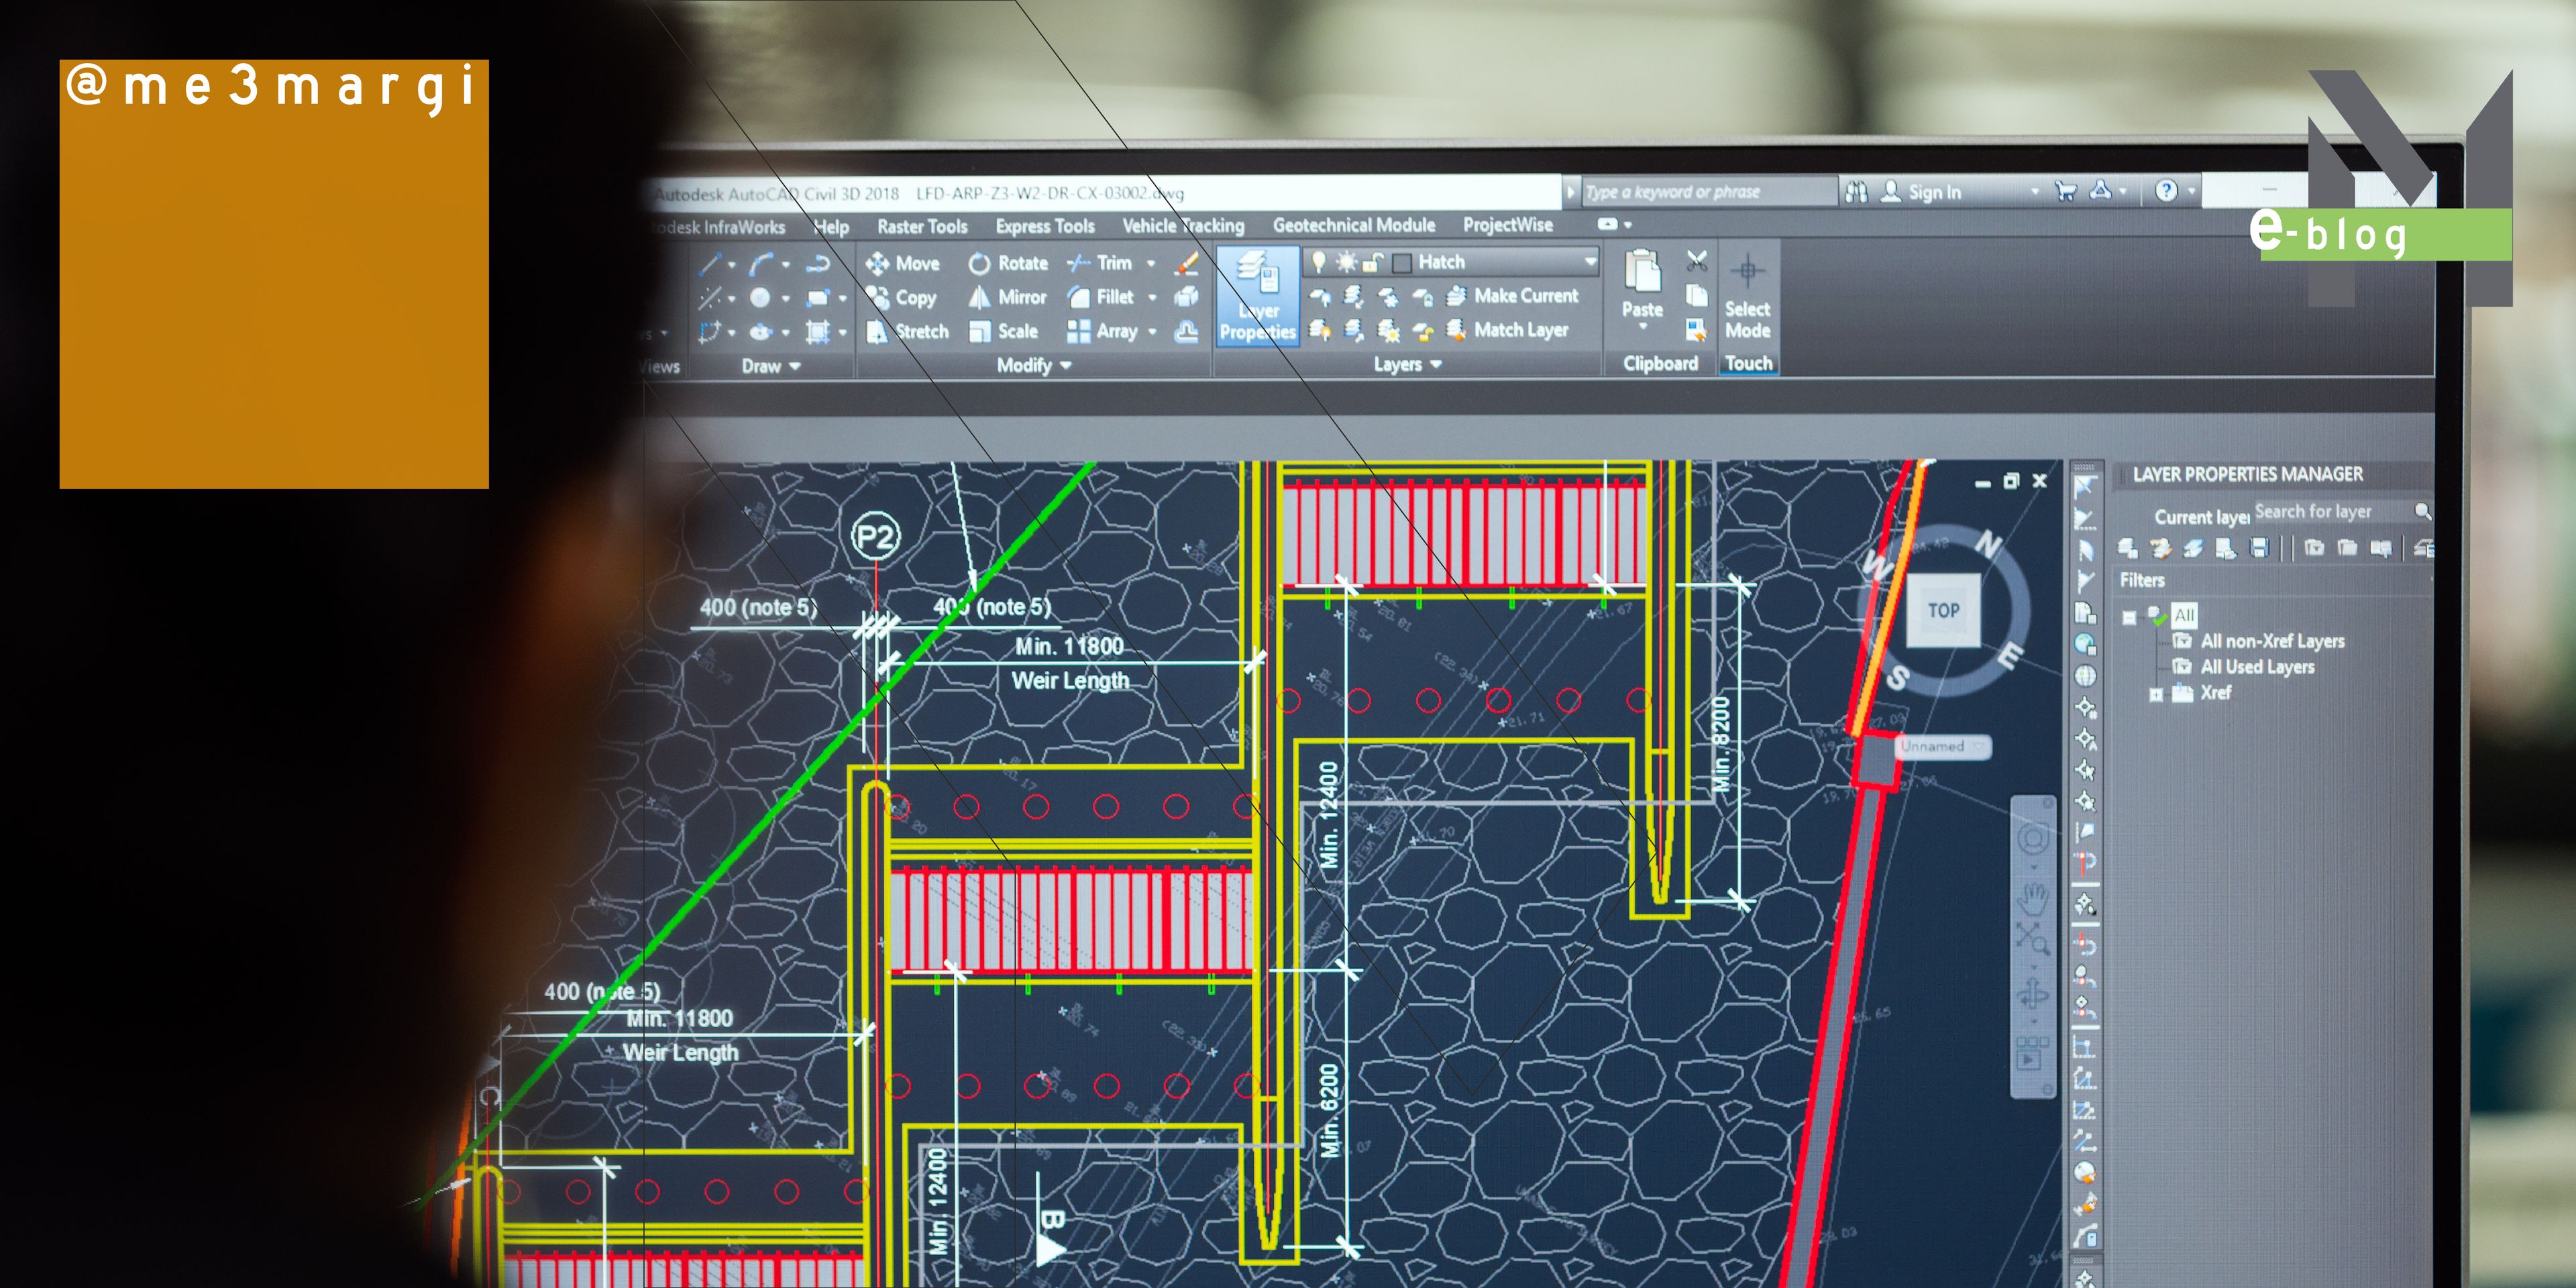Switch to the Express Tools tab
This screenshot has height=1288, width=2576.
click(x=1045, y=226)
